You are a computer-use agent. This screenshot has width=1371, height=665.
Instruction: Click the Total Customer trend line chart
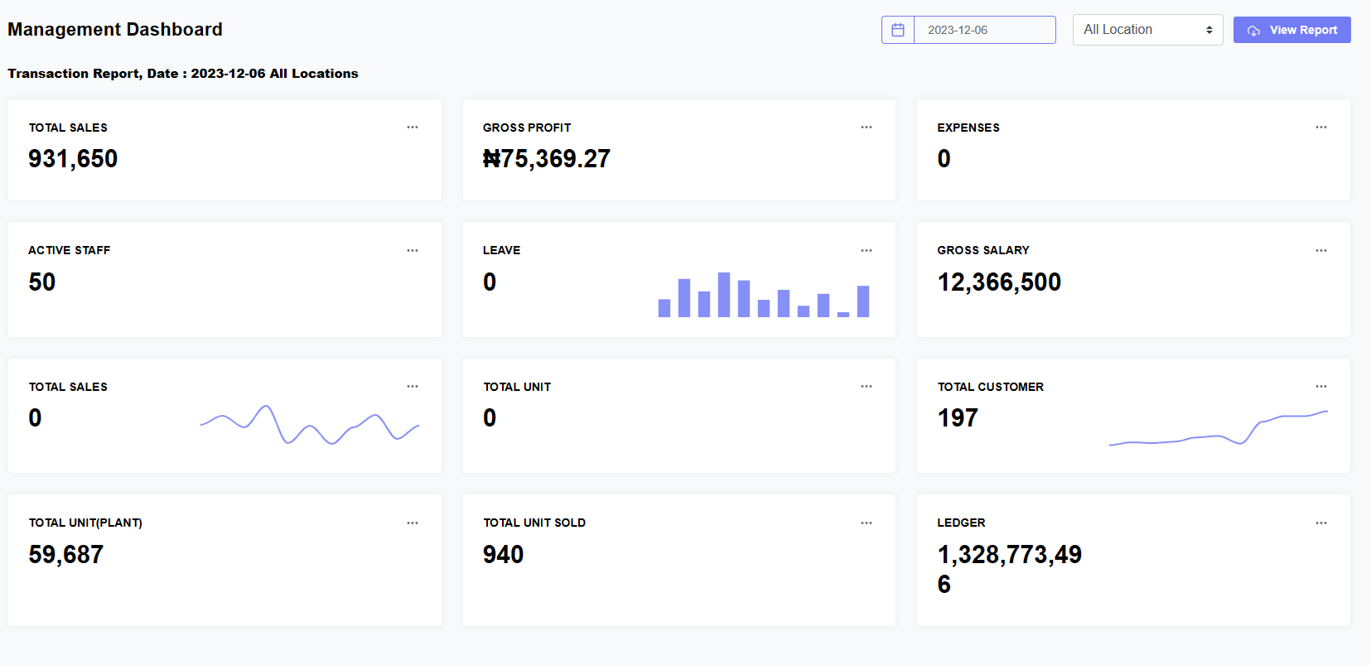pyautogui.click(x=1219, y=428)
